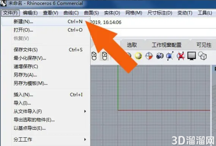Screen dimensions: 216x146
Task: Click the red-and-white crosshair target icon
Action: [149, 56]
